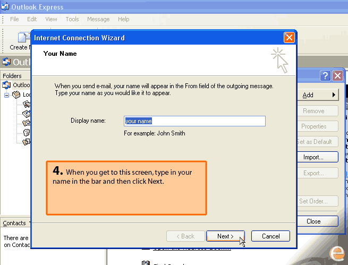The height and width of the screenshot is (265, 348).
Task: Close the Internet Connection Wizard with orange X
Action: [x=289, y=38]
